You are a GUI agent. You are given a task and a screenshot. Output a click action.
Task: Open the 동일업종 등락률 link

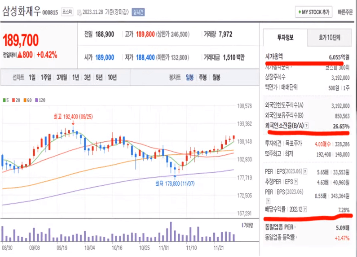click(280, 237)
